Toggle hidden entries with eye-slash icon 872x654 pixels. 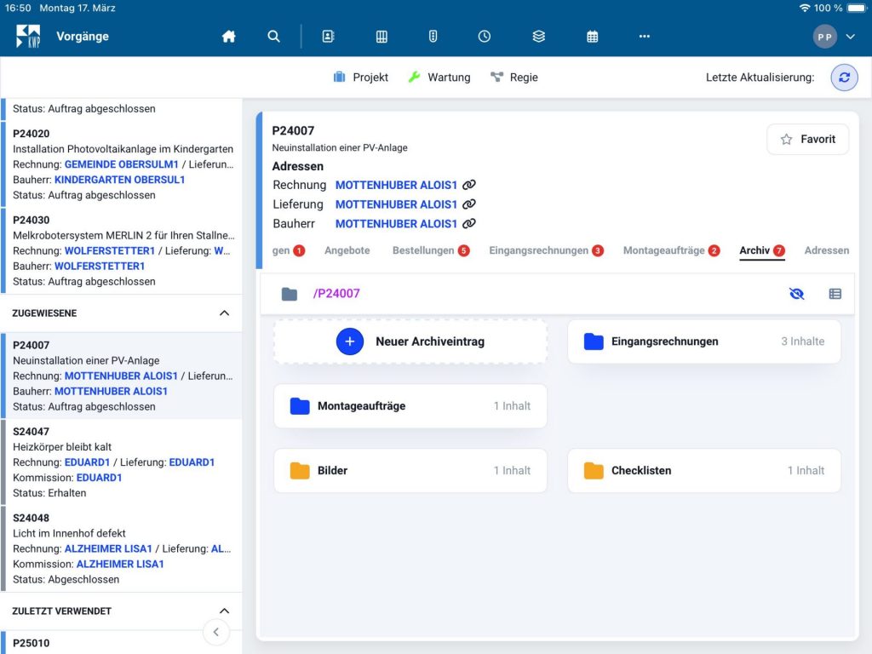(796, 294)
